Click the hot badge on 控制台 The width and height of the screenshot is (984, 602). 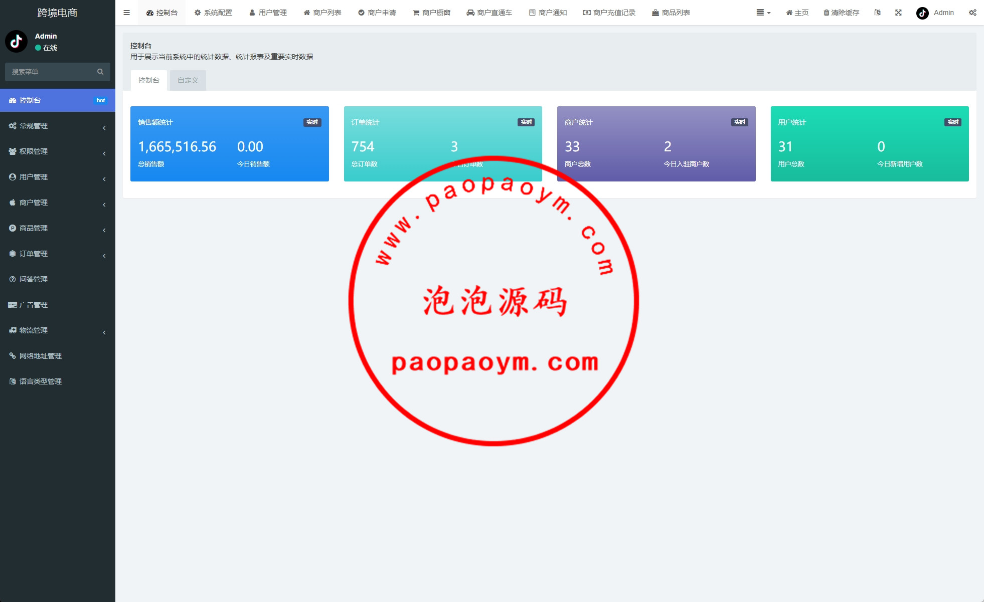(x=100, y=100)
